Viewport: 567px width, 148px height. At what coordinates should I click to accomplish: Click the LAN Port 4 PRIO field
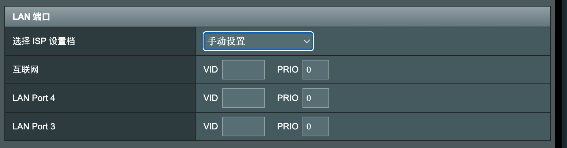[316, 98]
